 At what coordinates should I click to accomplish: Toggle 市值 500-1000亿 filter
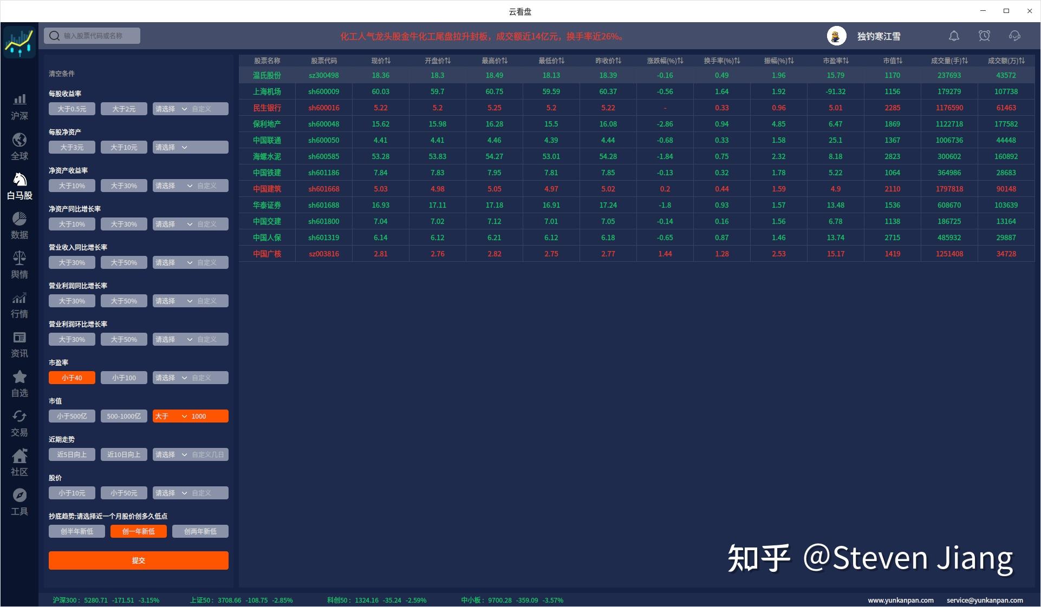pyautogui.click(x=124, y=416)
